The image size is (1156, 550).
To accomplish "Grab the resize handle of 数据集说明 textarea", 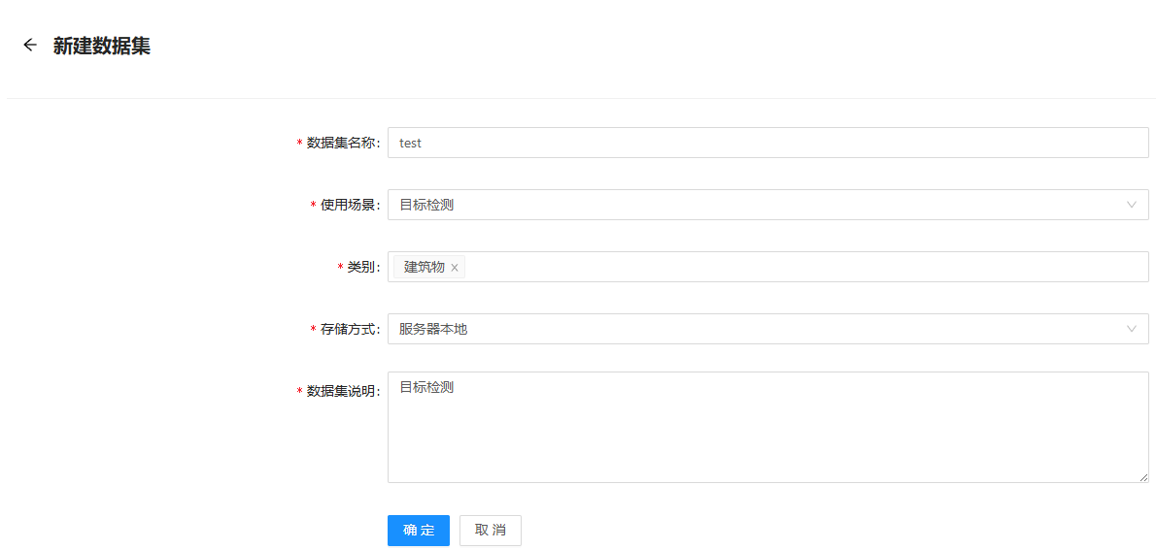I will click(x=1143, y=477).
